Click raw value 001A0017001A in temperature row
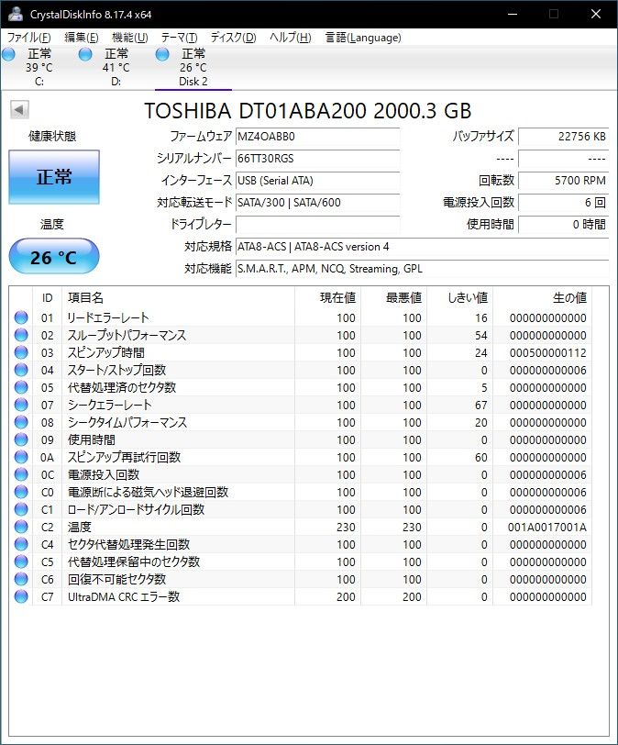 click(x=546, y=527)
